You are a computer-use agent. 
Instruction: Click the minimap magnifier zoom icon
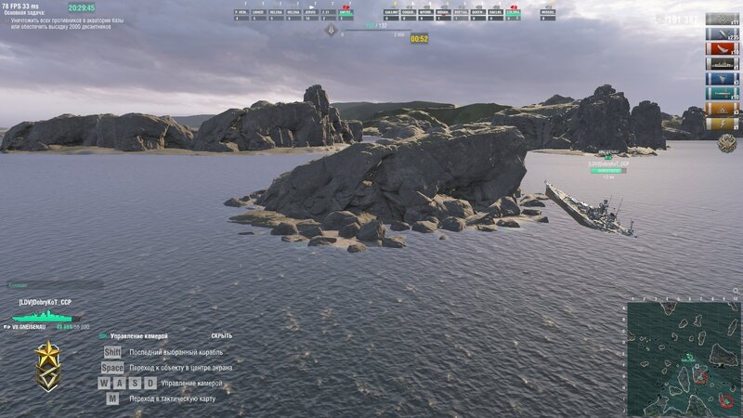[736, 292]
